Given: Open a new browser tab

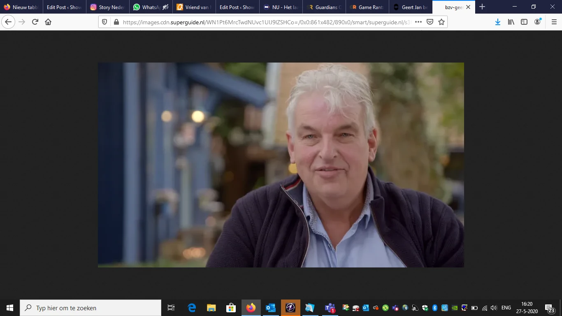Looking at the screenshot, I should [482, 7].
